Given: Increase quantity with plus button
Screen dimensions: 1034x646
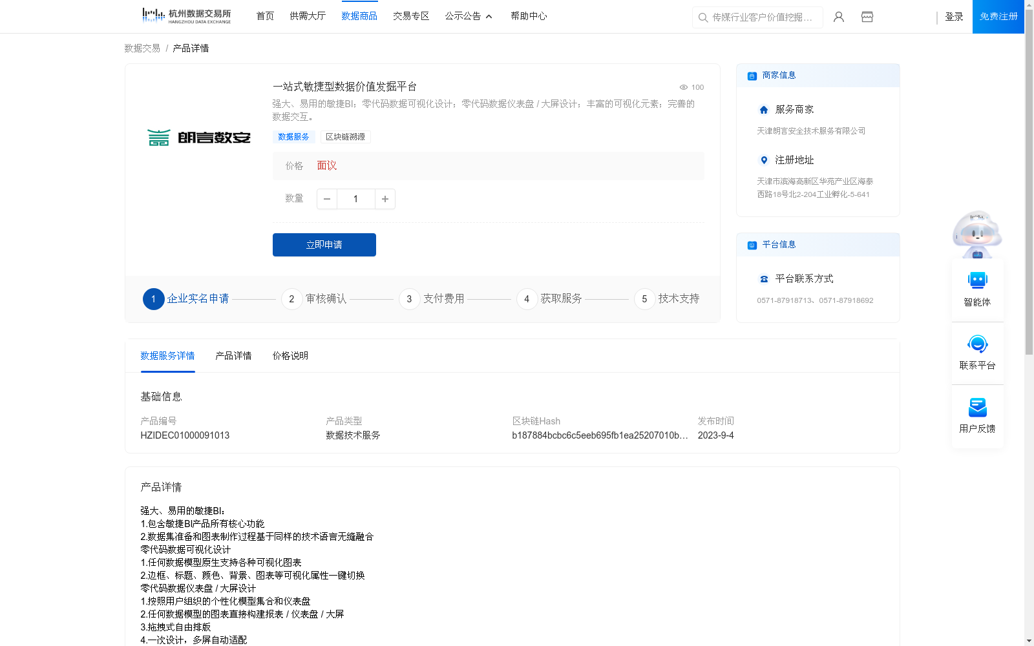Looking at the screenshot, I should [385, 199].
